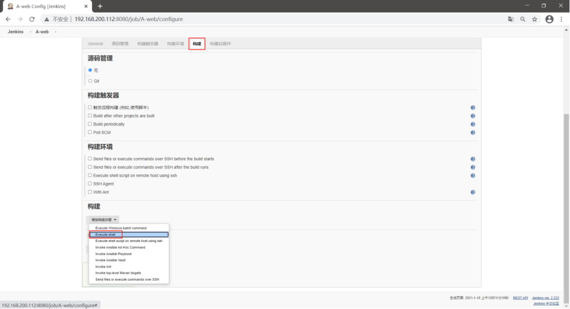Select the Git source code option

tap(90, 81)
